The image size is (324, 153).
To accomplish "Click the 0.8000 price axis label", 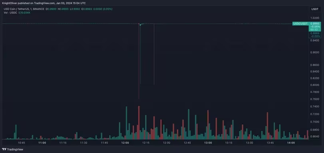I will click(x=315, y=85).
